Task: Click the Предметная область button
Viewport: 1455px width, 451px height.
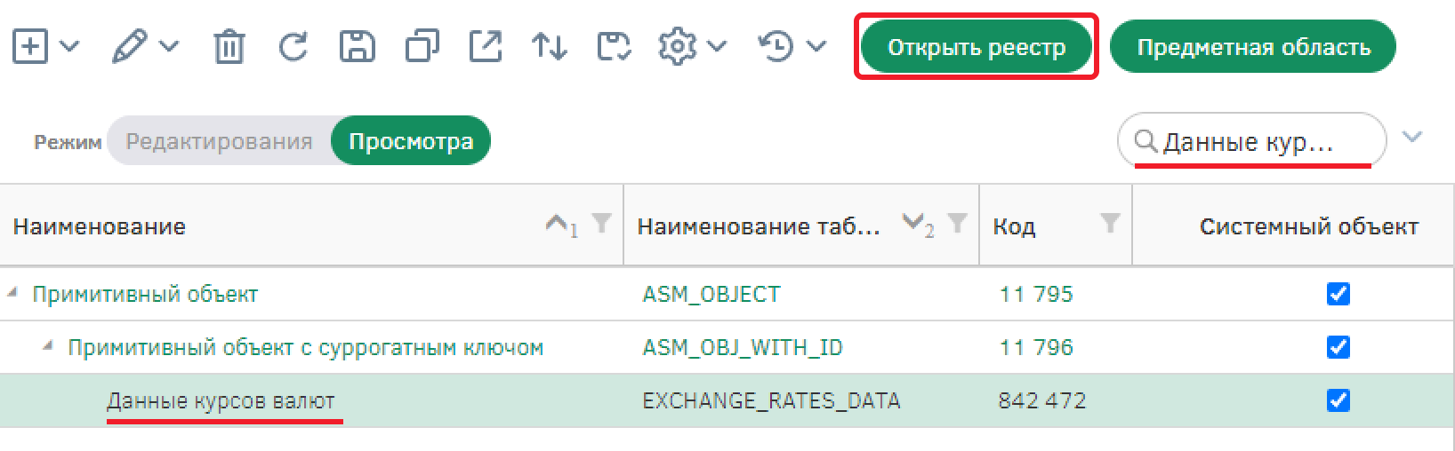Action: (1253, 47)
